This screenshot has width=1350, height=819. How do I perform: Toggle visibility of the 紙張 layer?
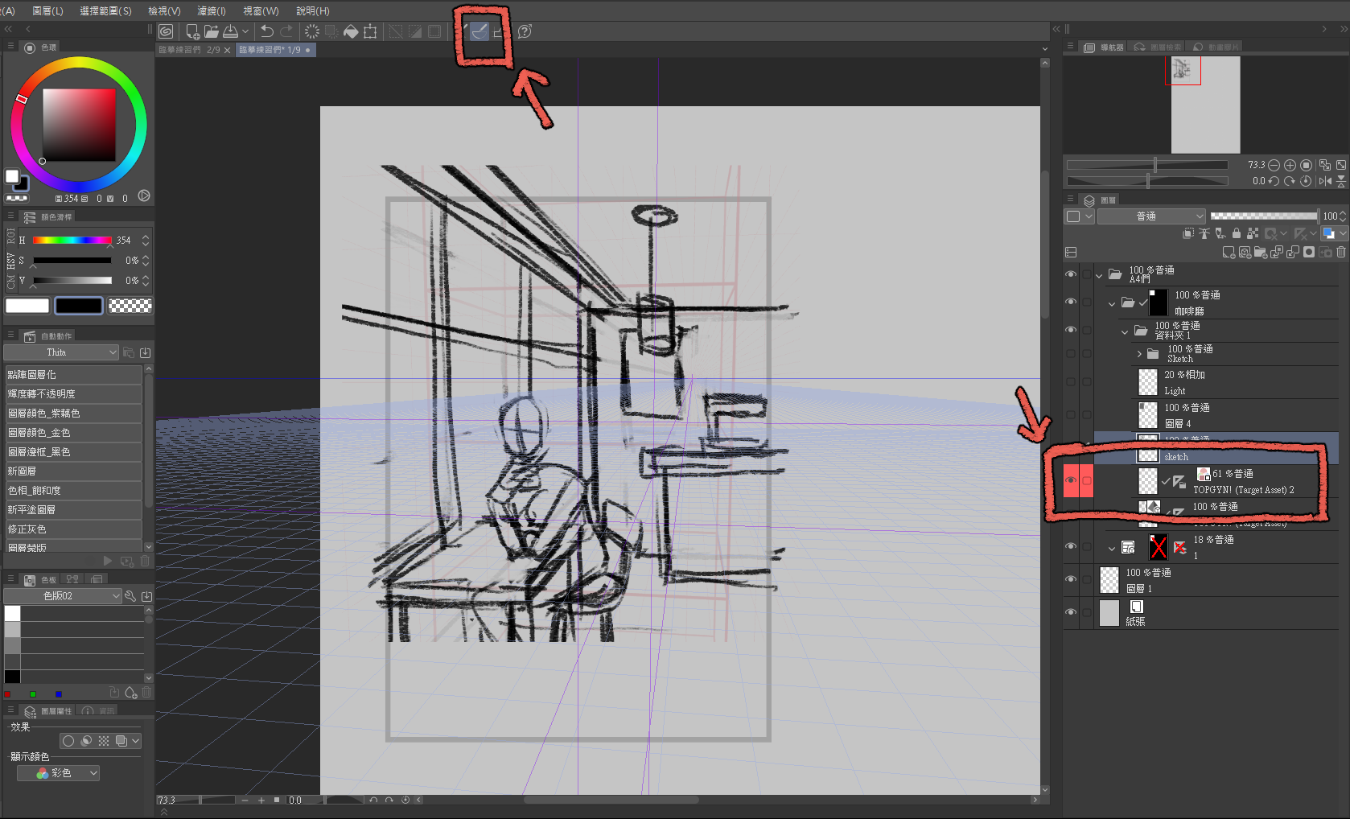(1071, 612)
